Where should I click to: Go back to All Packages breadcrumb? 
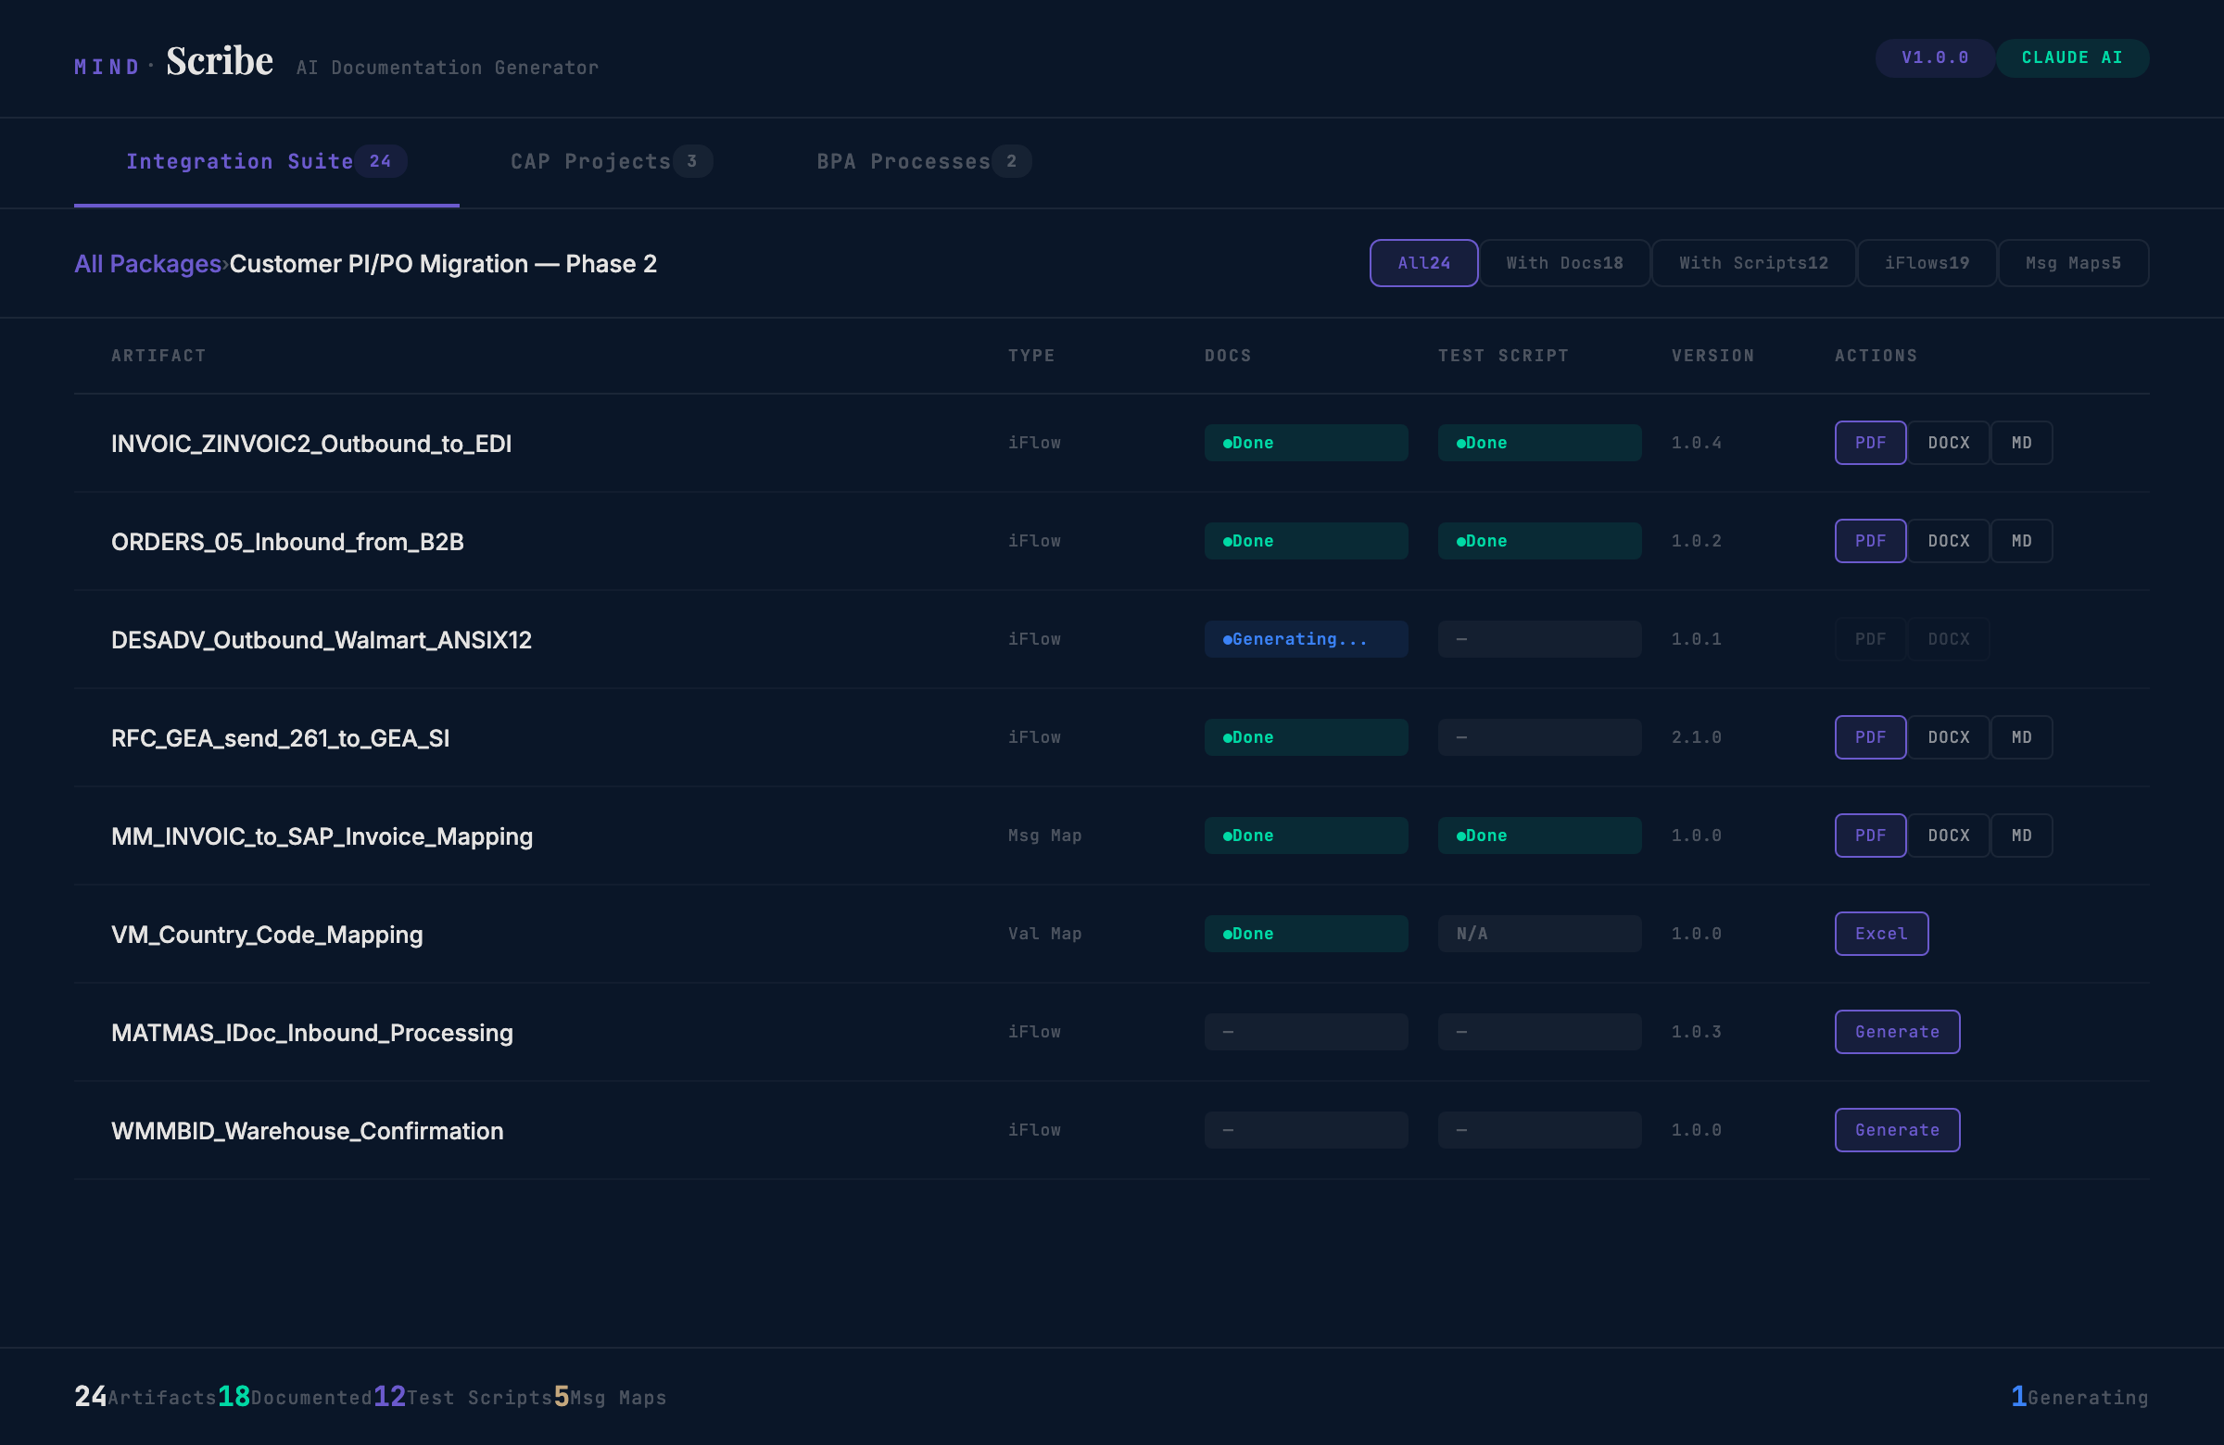pyautogui.click(x=147, y=264)
